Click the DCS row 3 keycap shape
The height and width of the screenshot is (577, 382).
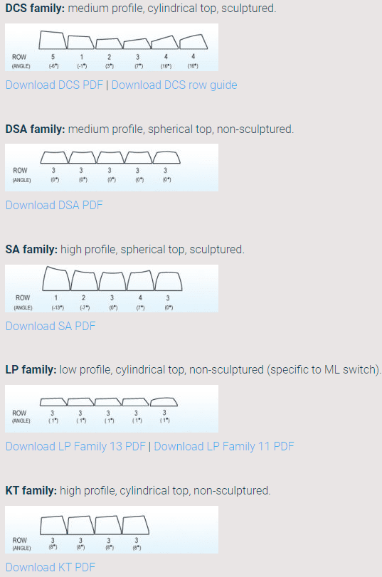[x=137, y=44]
